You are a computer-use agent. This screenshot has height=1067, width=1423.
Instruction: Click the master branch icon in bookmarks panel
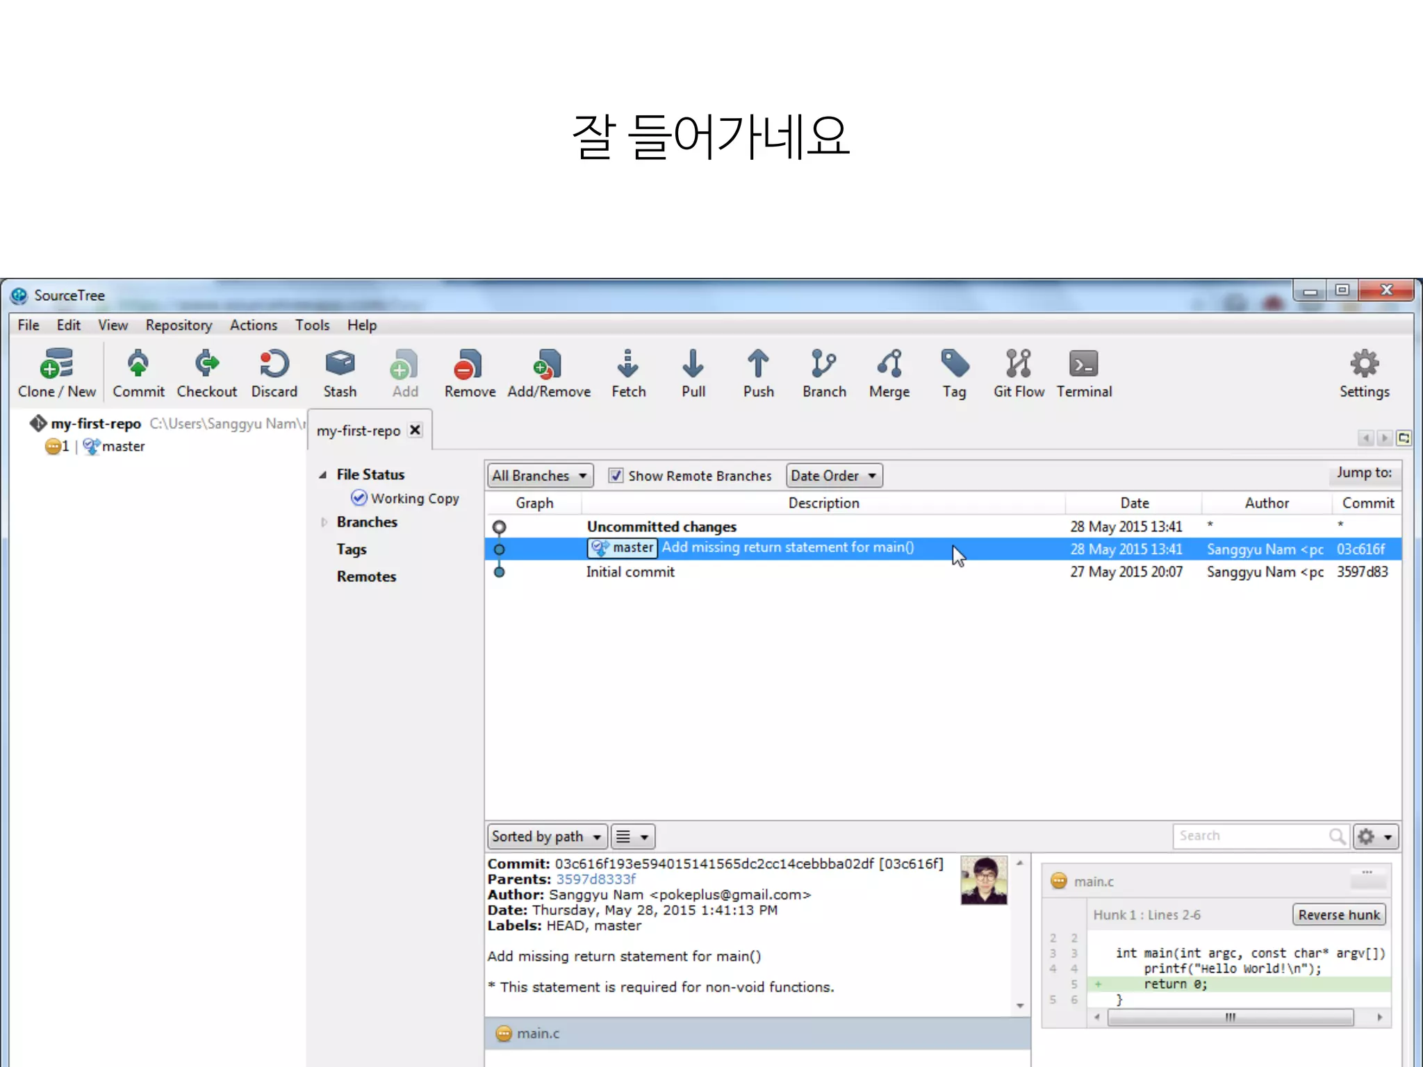pos(91,446)
